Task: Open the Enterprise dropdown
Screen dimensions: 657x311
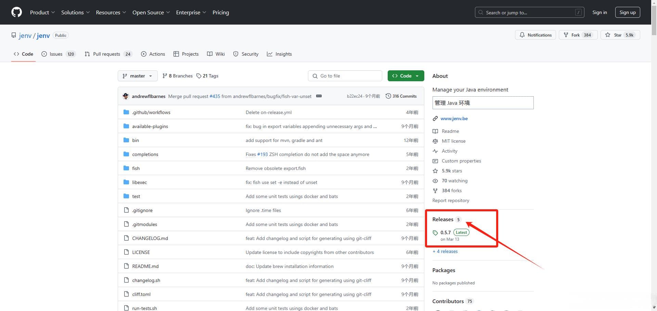Action: (x=191, y=12)
